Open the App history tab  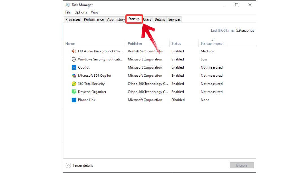[116, 19]
